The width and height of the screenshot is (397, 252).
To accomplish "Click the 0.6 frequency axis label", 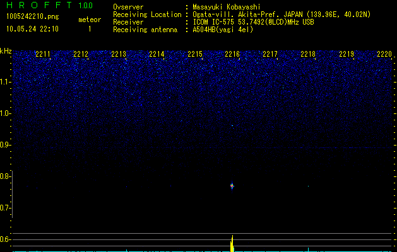I will pyautogui.click(x=6, y=239).
